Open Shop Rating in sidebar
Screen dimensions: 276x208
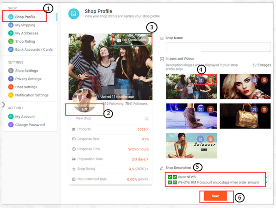[x=25, y=41]
